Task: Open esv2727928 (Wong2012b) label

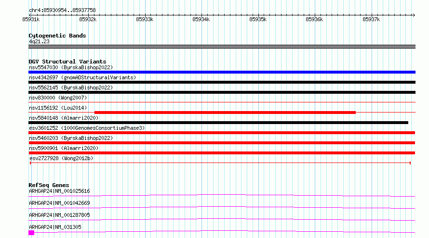Action: click(x=61, y=158)
